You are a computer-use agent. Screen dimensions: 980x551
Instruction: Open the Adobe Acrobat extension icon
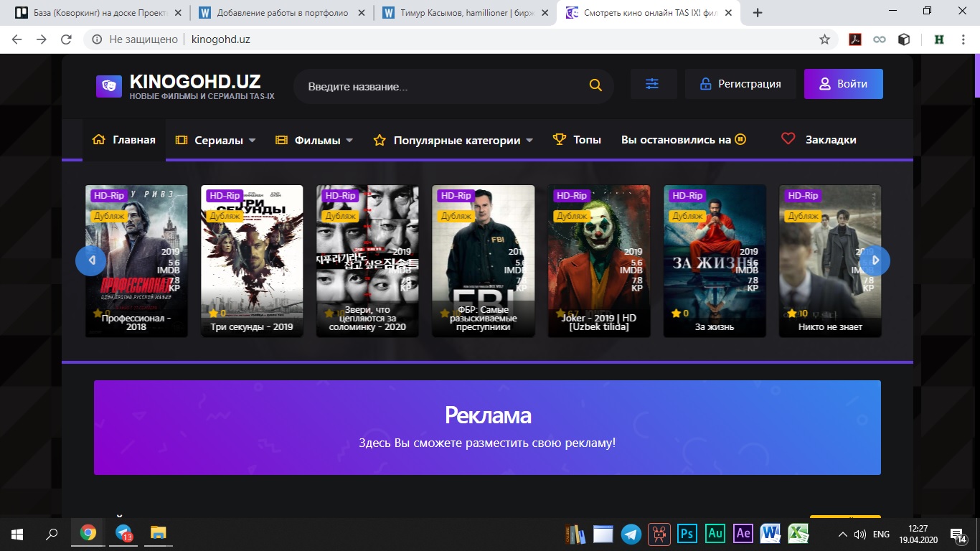point(855,39)
